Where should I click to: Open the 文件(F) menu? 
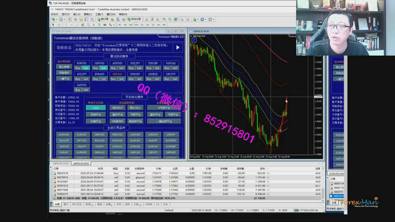pos(54,14)
